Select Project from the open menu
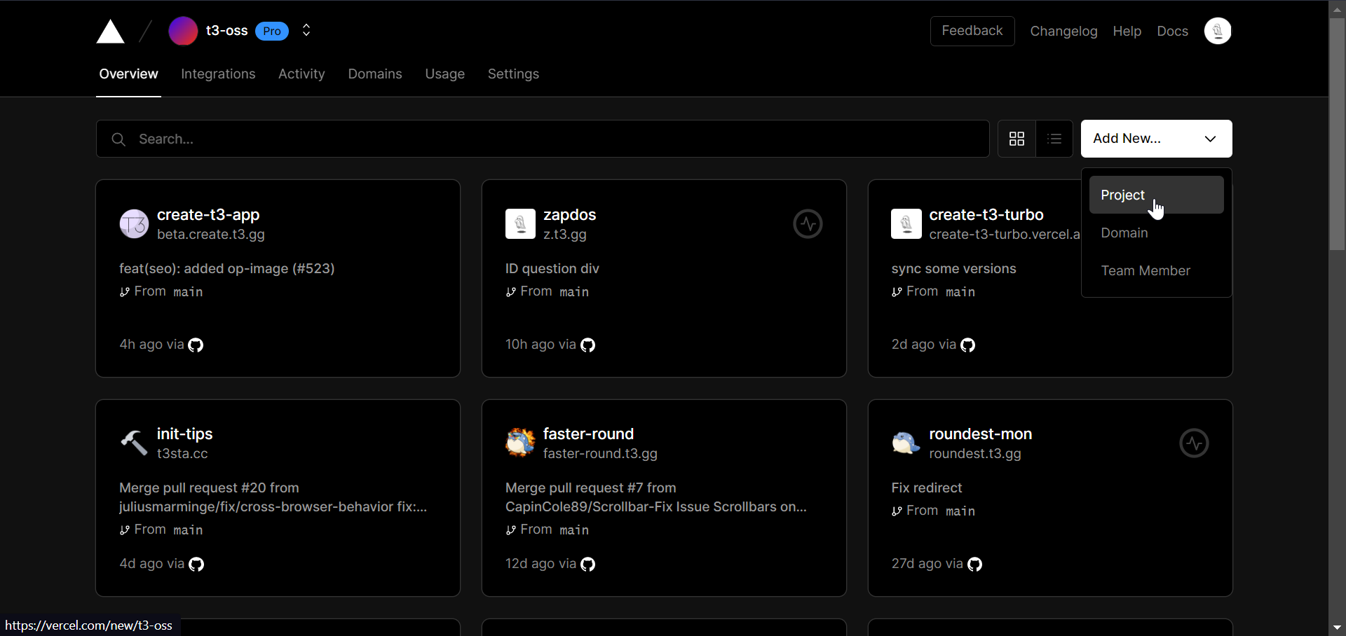This screenshot has height=636, width=1346. click(x=1122, y=195)
